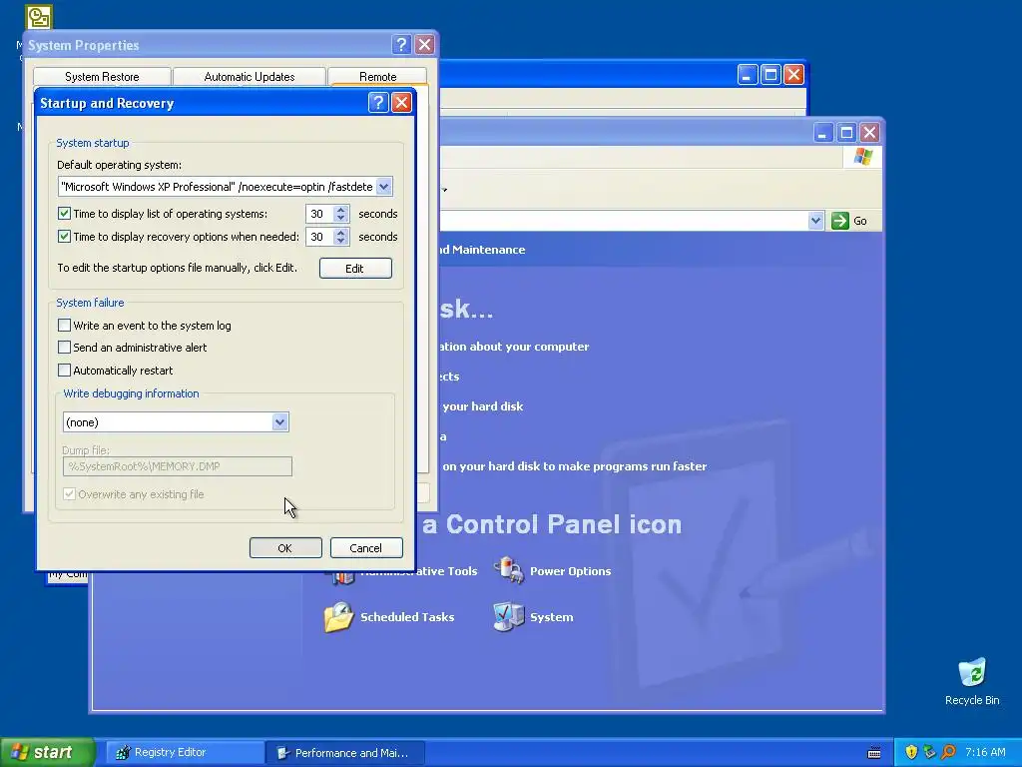
Task: Click the desktop icon at top left
Action: pyautogui.click(x=39, y=18)
